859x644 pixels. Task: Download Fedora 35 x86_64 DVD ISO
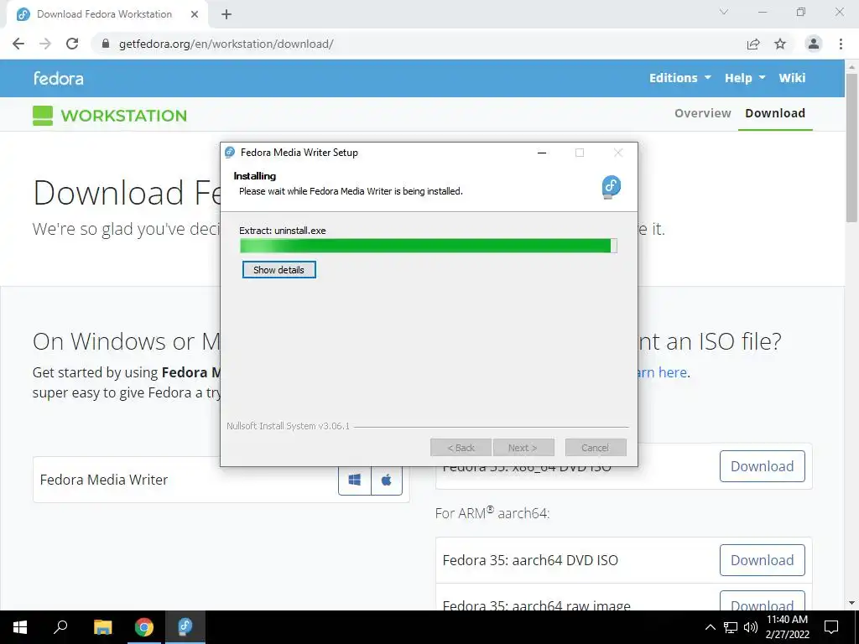pos(762,466)
